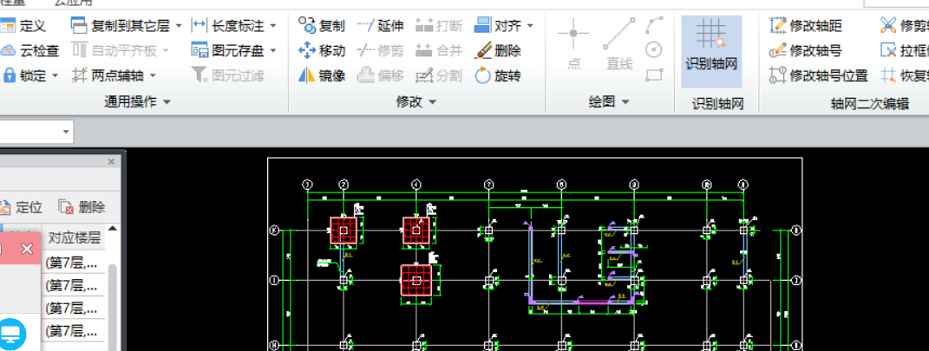Select the 对齐 align tool
Viewport: 929px width, 351px height.
point(498,25)
